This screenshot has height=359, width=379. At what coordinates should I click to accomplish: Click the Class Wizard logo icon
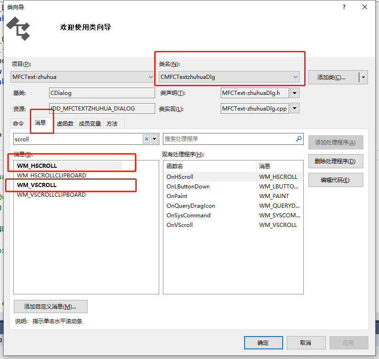(x=18, y=28)
